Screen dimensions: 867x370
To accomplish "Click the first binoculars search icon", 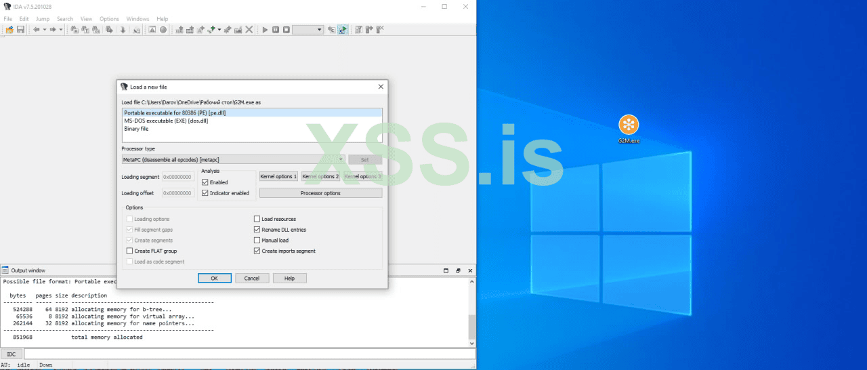I will pos(75,30).
